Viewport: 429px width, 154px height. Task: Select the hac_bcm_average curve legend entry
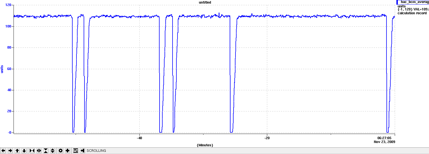tap(413, 2)
